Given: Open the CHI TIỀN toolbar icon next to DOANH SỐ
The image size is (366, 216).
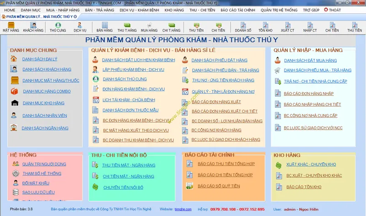Looking at the screenshot, I should 218,27.
